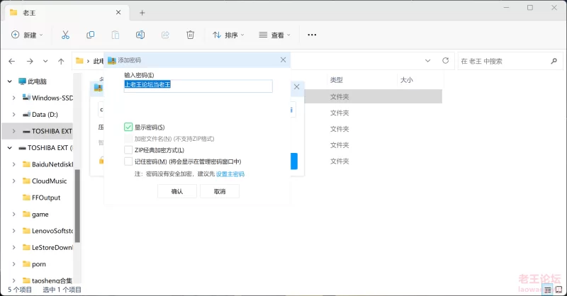Screen dimensions: 567x296
Task: Click the Refresh icon
Action: point(446,60)
